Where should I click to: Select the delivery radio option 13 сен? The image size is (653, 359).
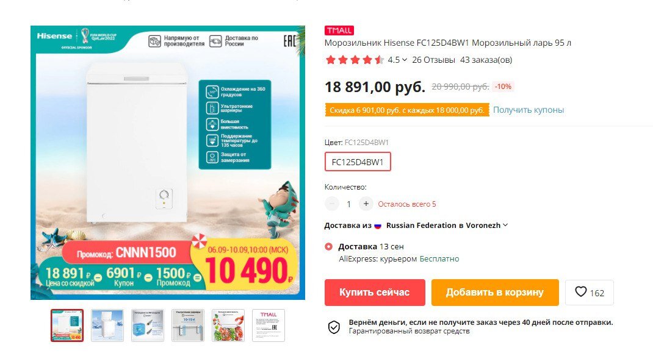pyautogui.click(x=328, y=247)
